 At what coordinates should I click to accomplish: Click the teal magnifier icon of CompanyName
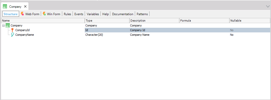click(x=13, y=35)
